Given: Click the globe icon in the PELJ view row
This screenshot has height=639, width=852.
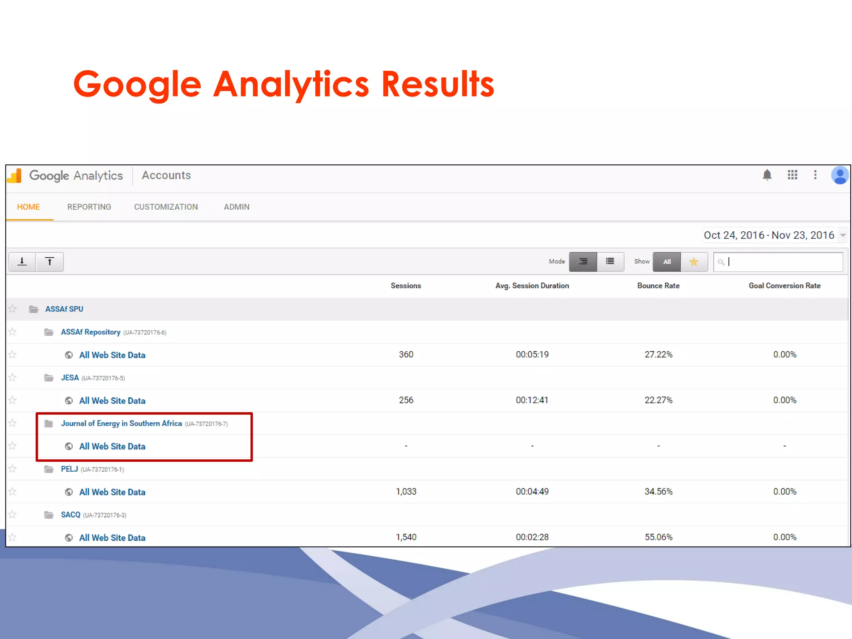Looking at the screenshot, I should pyautogui.click(x=69, y=492).
